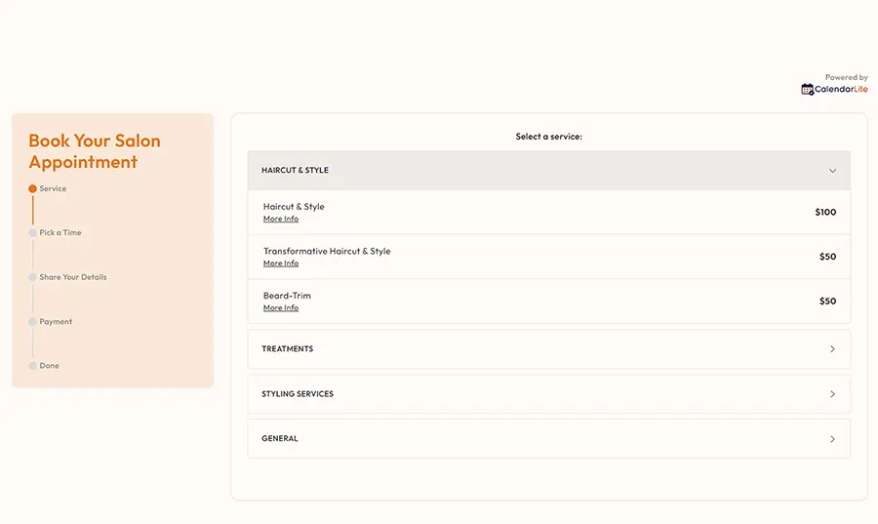Click the HAIRCUT & STYLE category header
The width and height of the screenshot is (878, 524).
point(548,170)
